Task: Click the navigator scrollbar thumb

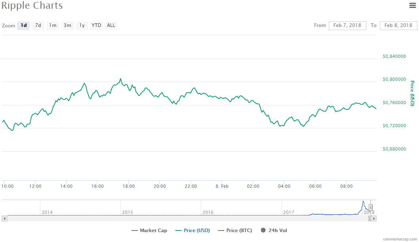Action: (369, 219)
